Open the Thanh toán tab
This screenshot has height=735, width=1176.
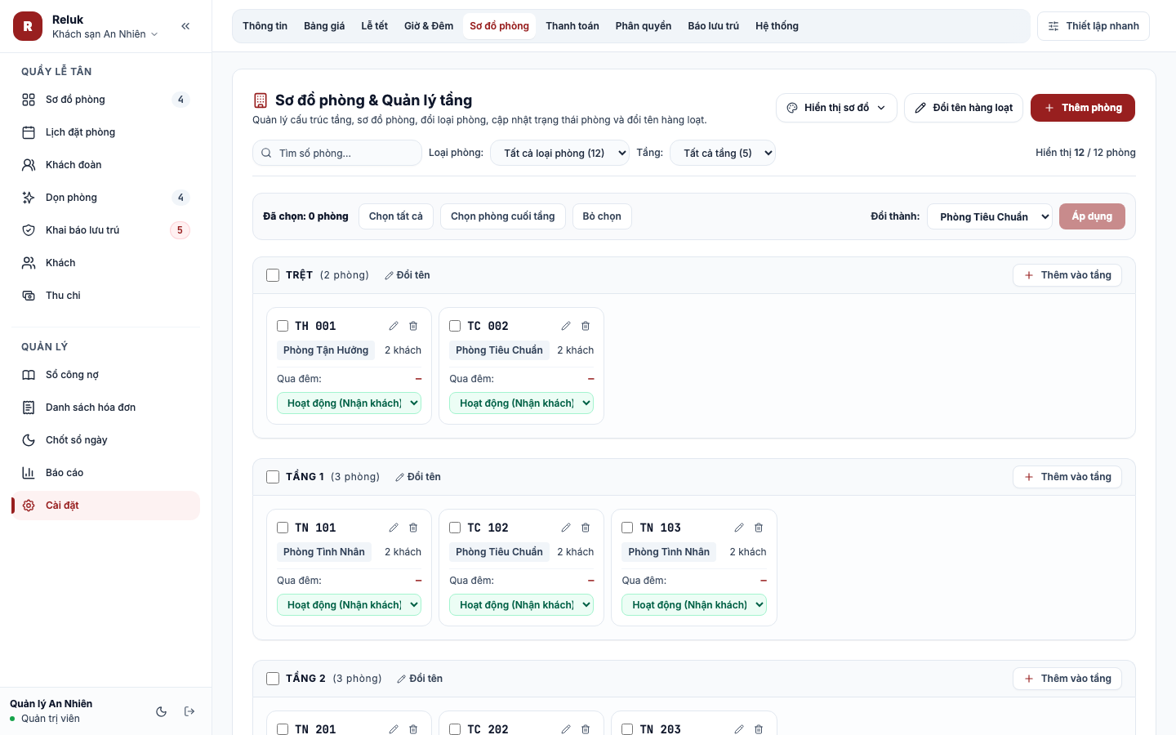[x=572, y=26]
